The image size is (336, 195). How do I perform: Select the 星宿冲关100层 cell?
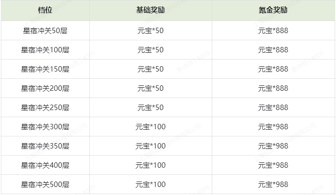pos(45,50)
